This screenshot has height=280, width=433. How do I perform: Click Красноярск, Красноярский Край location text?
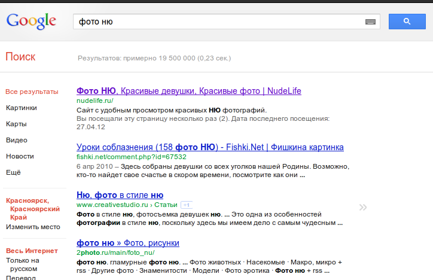pyautogui.click(x=33, y=209)
